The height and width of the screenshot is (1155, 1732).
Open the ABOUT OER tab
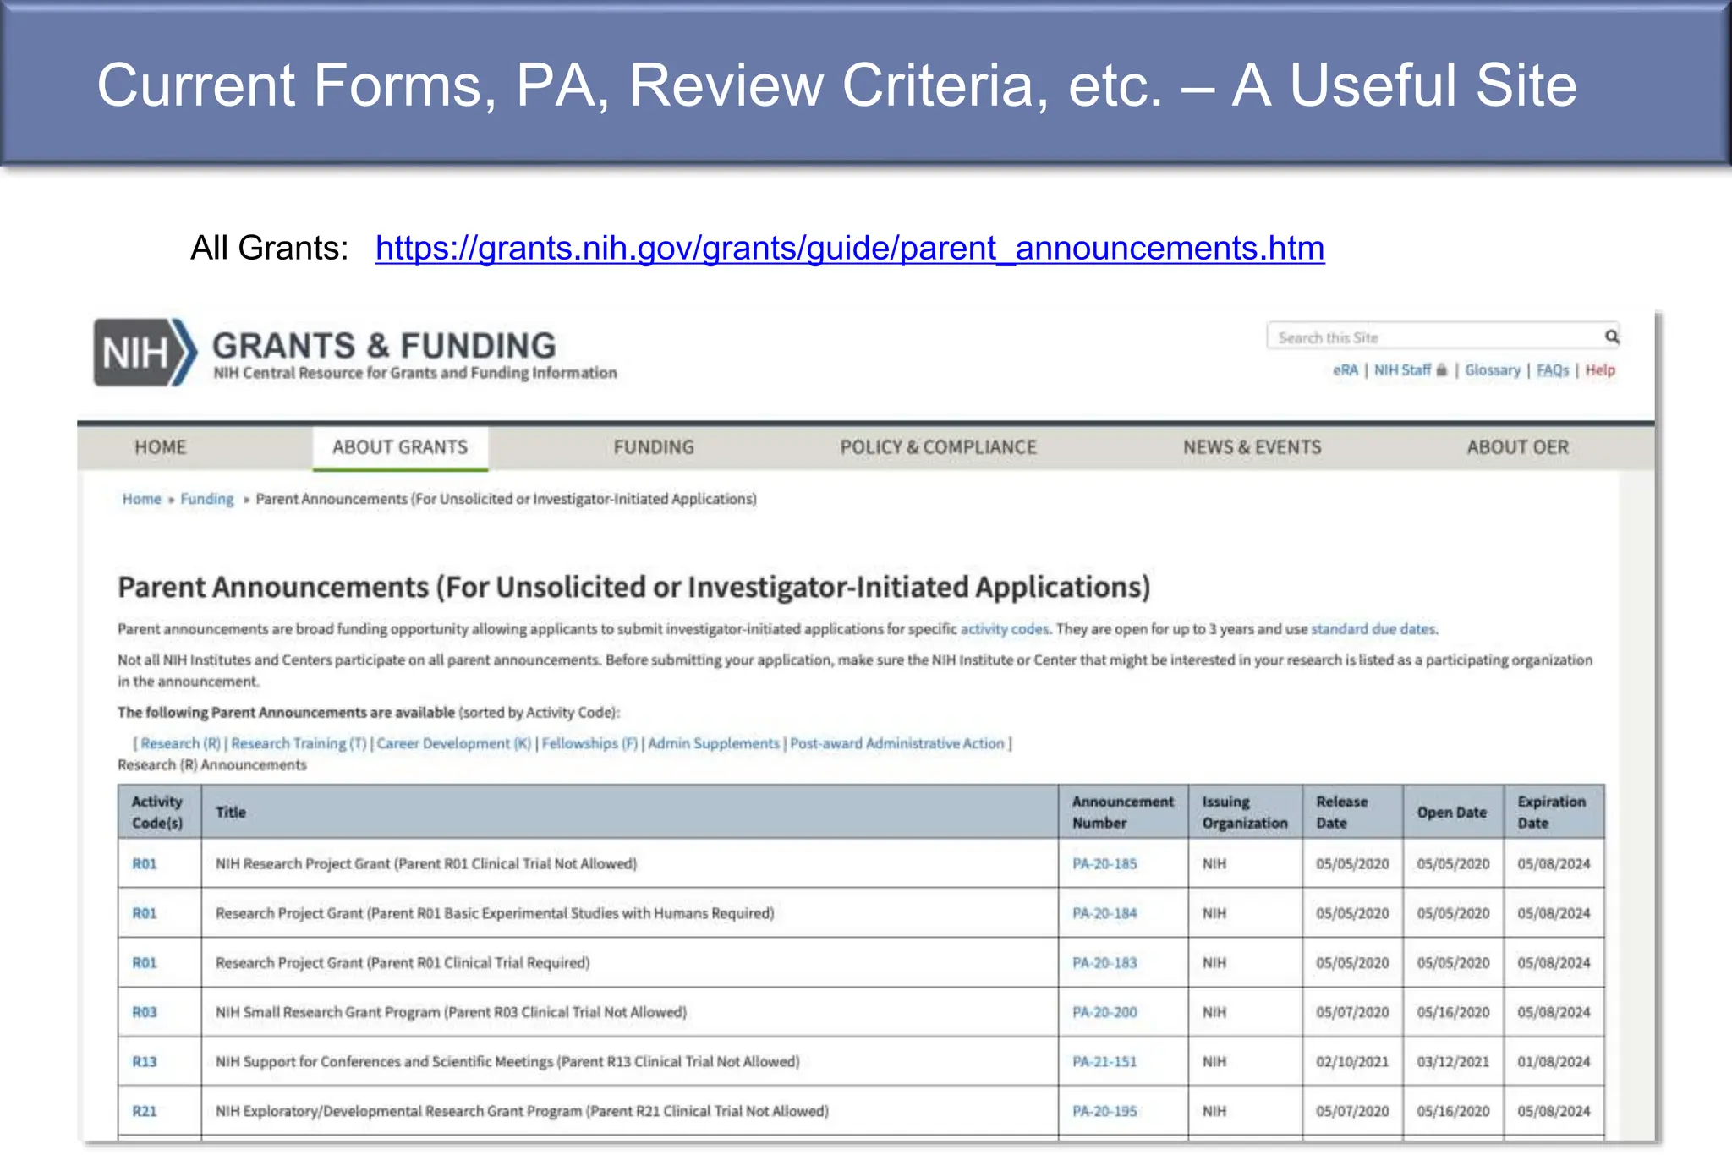1517,447
